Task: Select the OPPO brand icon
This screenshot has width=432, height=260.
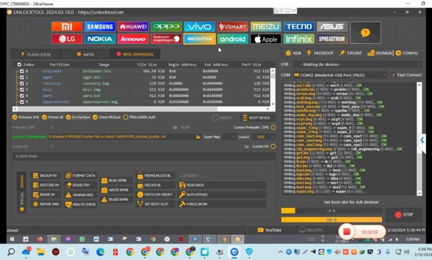Action: [x=166, y=27]
